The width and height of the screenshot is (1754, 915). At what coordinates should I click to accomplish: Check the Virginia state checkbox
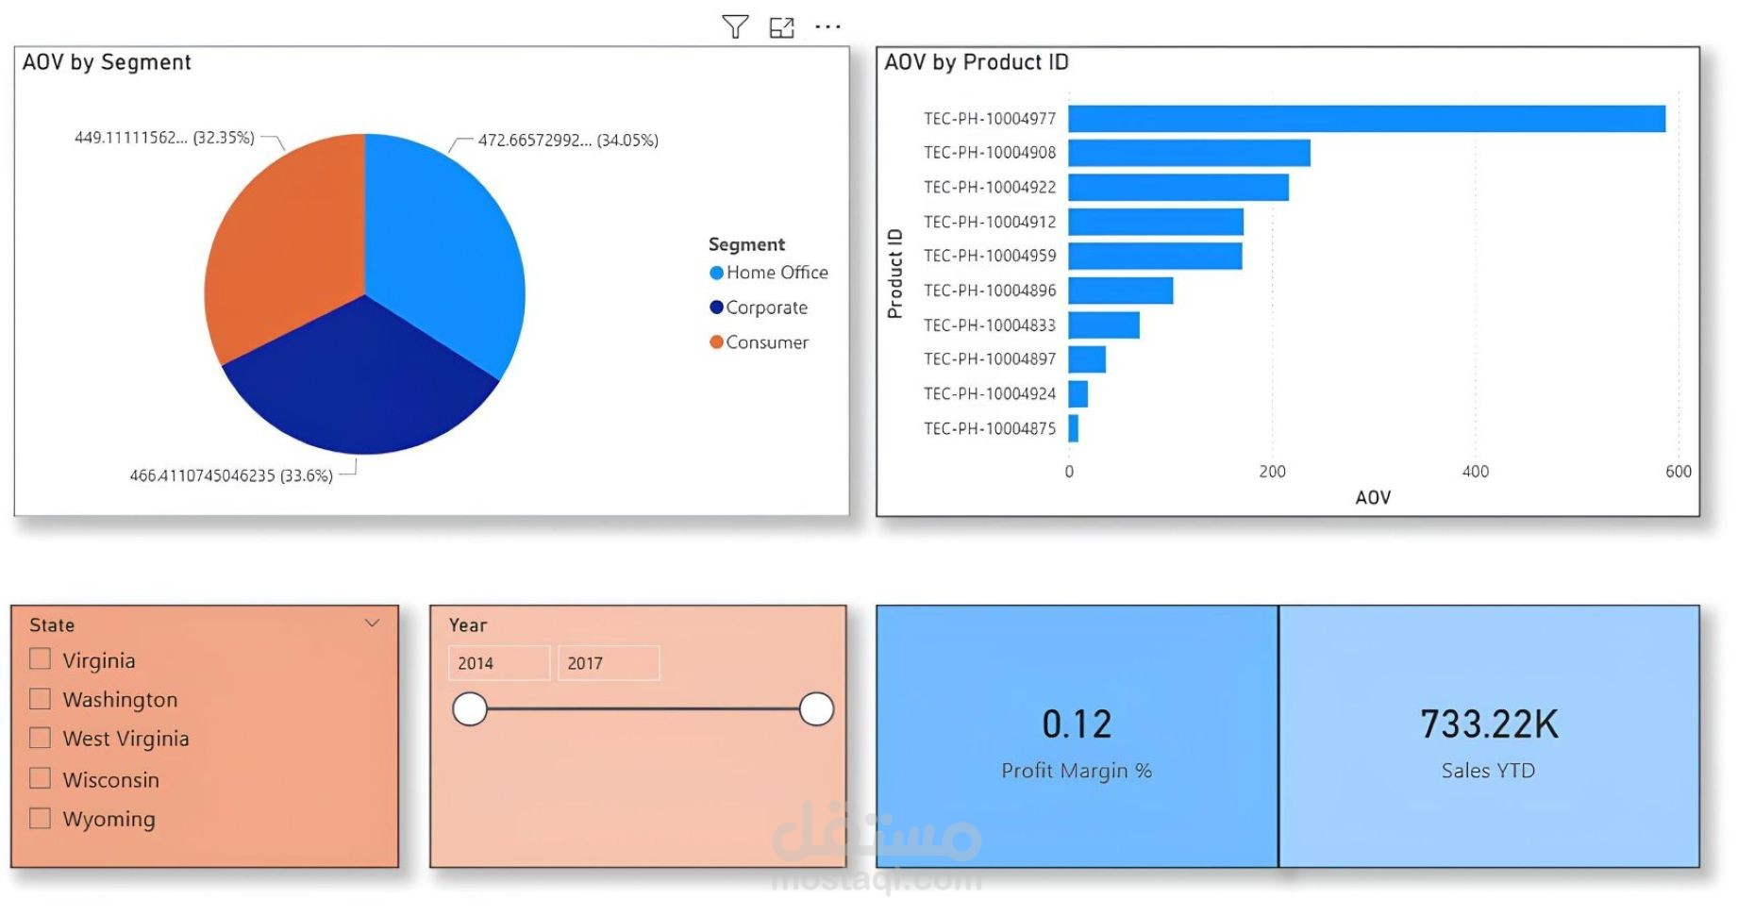click(39, 659)
